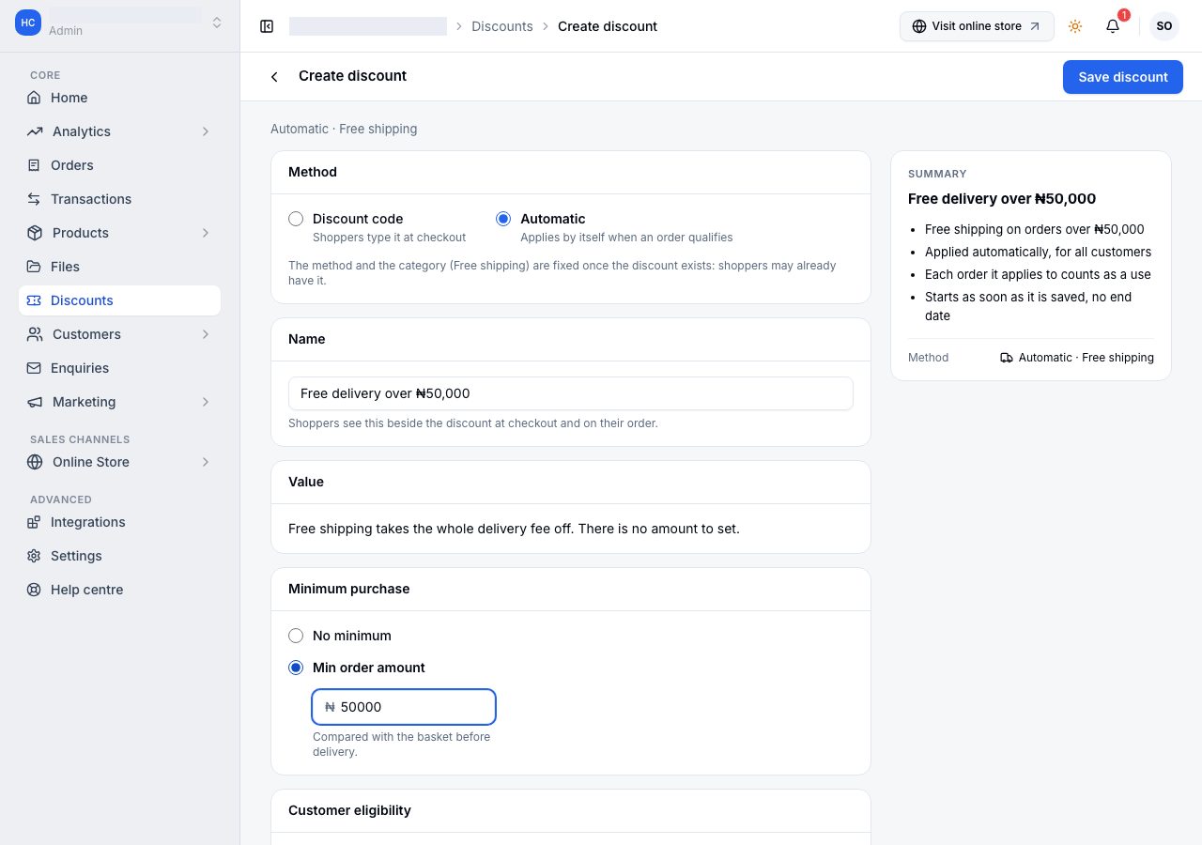This screenshot has height=845, width=1202.
Task: Open the notifications bell
Action: 1113,26
